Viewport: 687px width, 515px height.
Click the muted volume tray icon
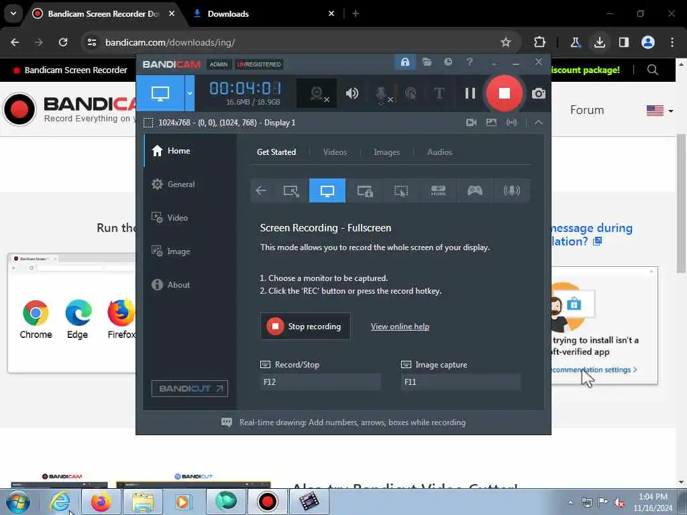point(619,502)
